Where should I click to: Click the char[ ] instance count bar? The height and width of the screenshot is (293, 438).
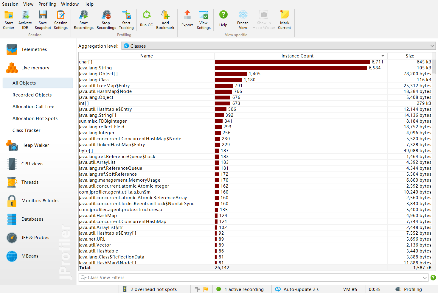pyautogui.click(x=292, y=62)
